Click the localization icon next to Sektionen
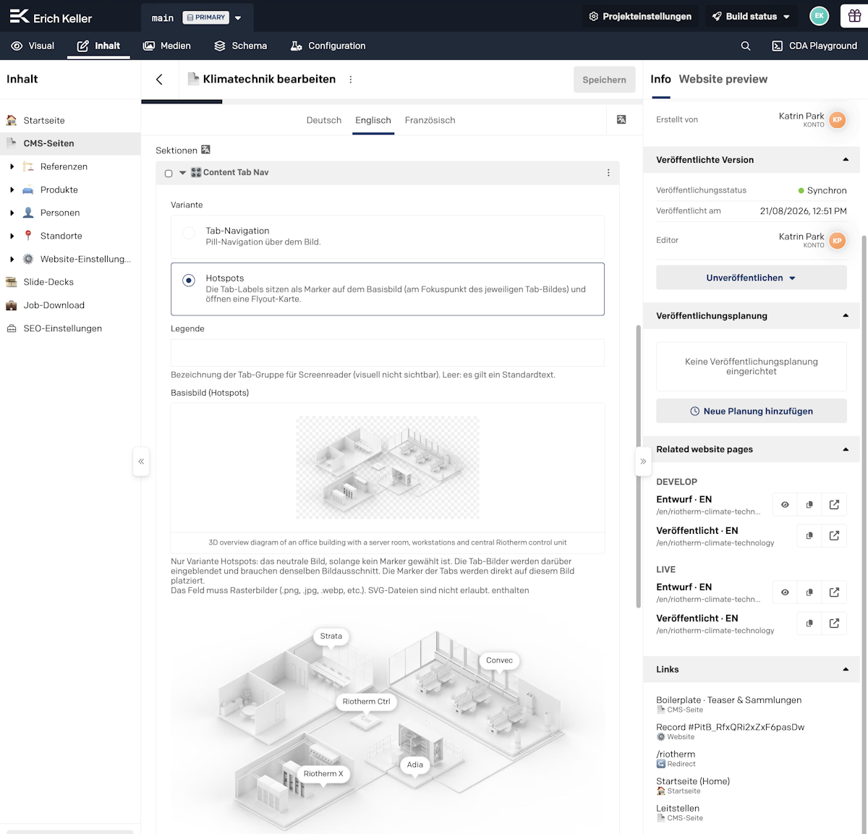Viewport: 868px width, 834px height. (x=205, y=150)
